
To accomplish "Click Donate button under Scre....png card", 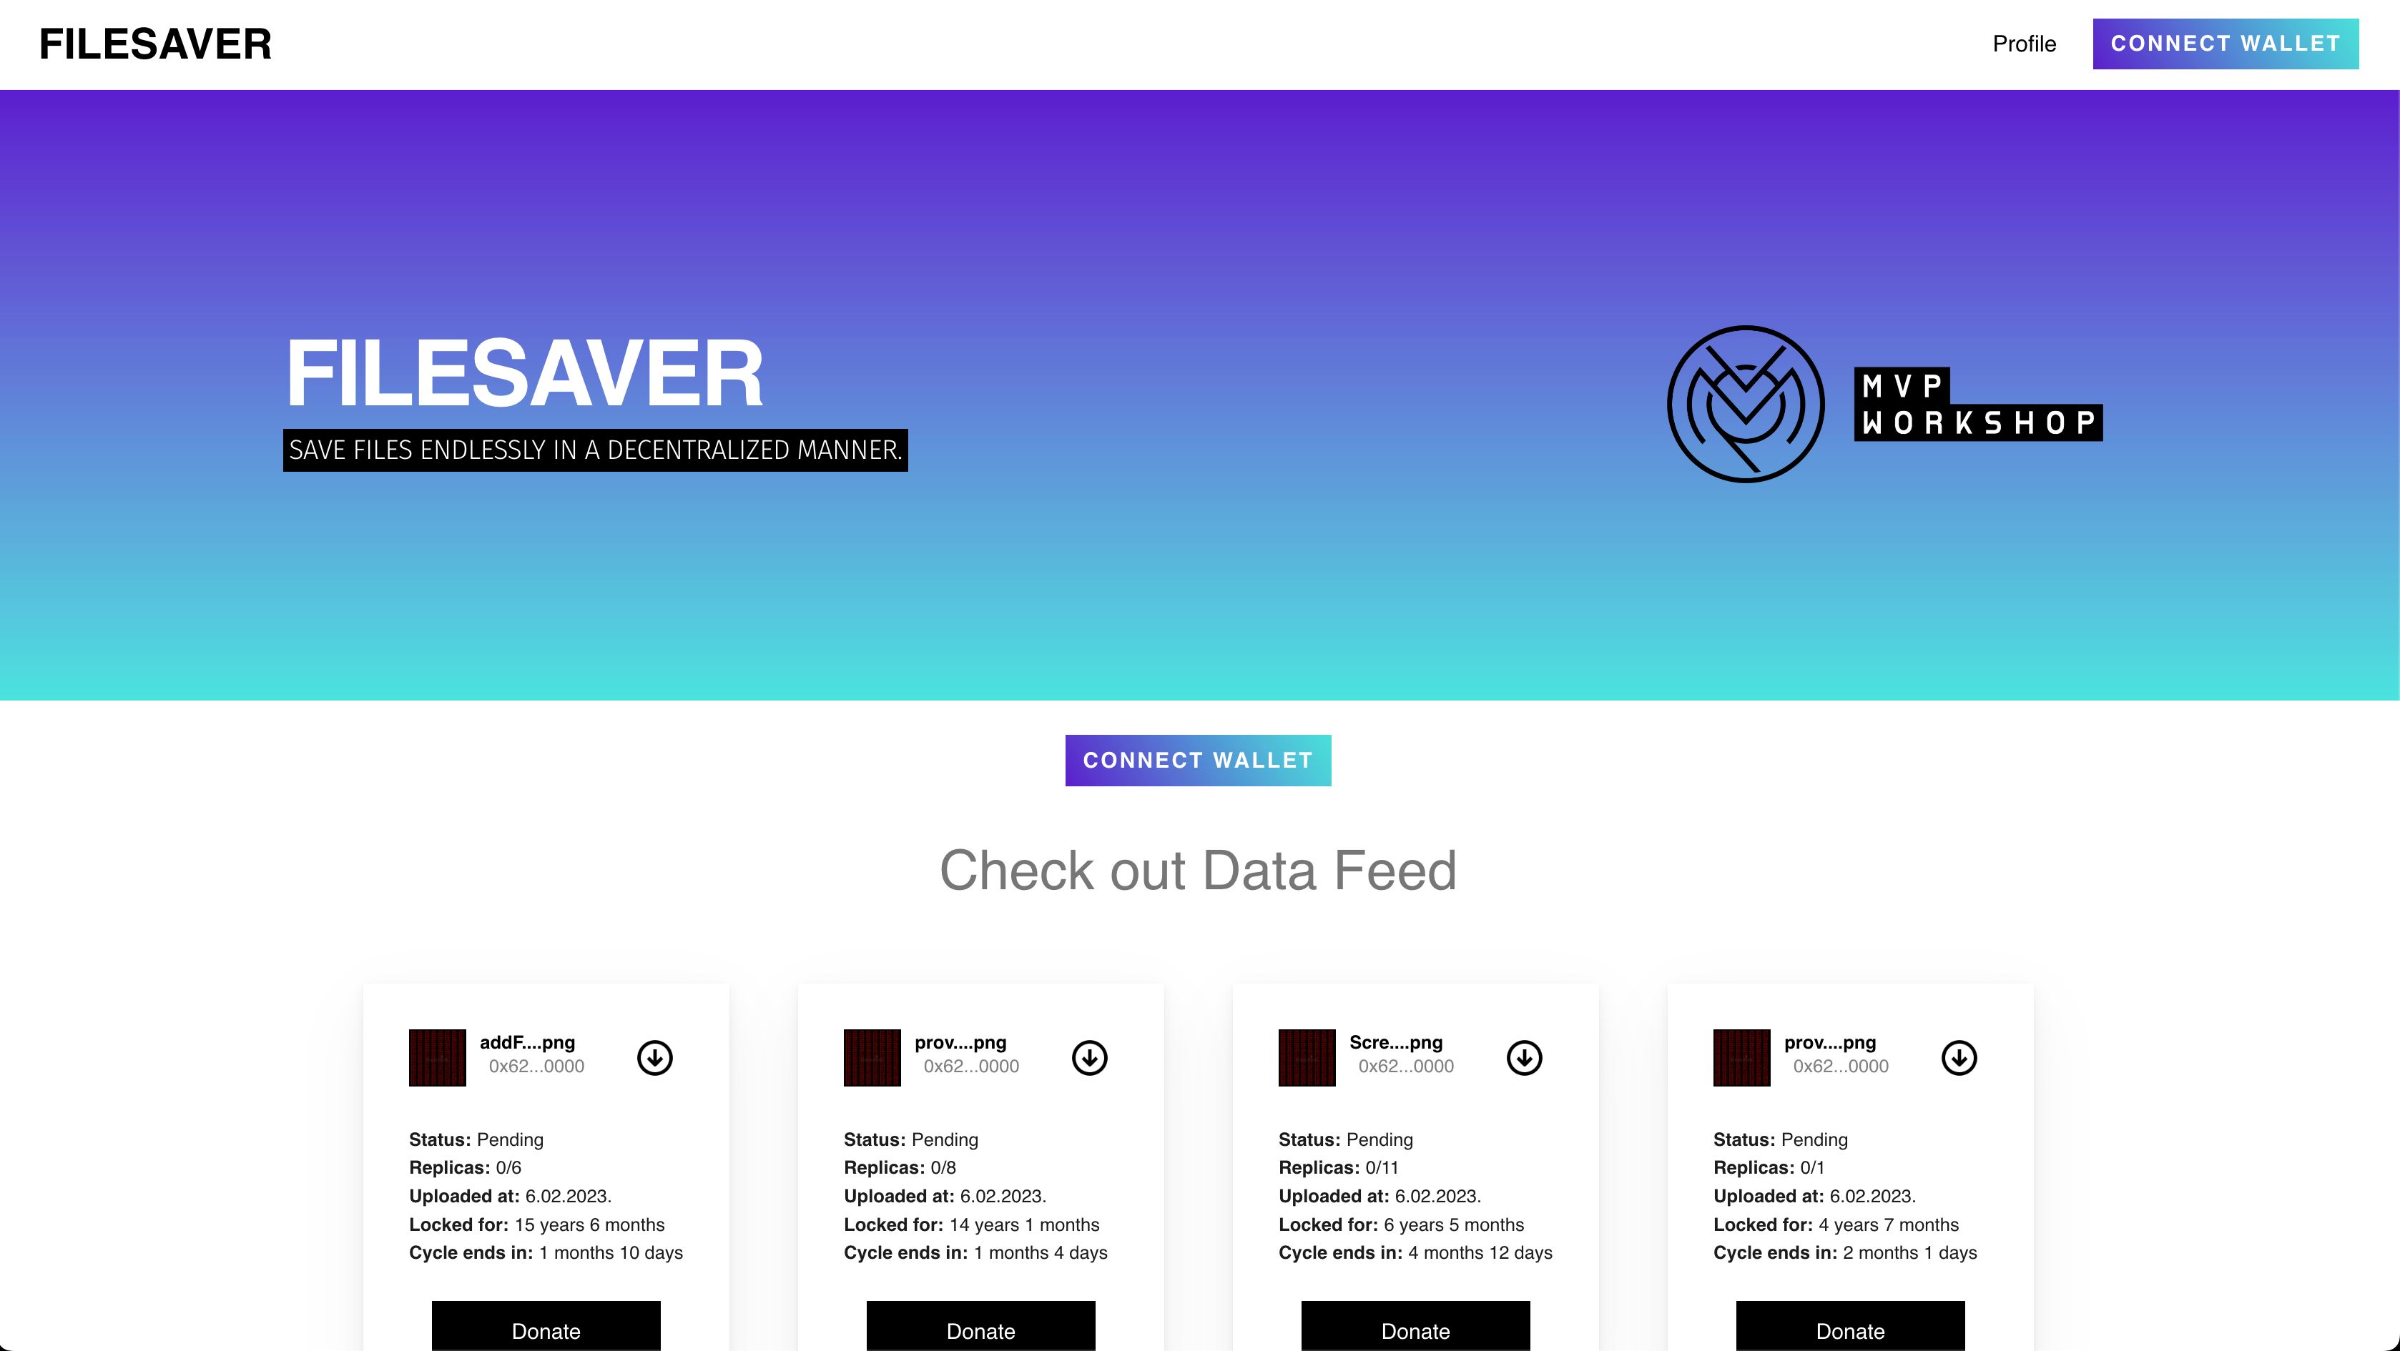I will click(x=1415, y=1331).
